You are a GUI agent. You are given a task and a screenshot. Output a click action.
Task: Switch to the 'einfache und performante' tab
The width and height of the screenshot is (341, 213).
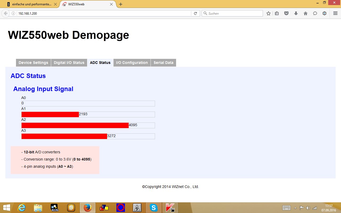pyautogui.click(x=31, y=4)
